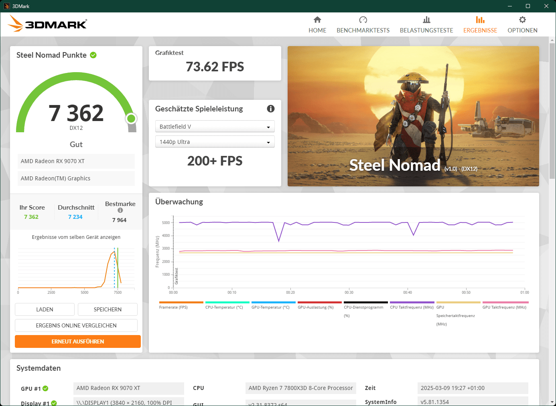Click the 3DMark title bar app icon
Viewport: 556px width, 406px height.
[7, 6]
